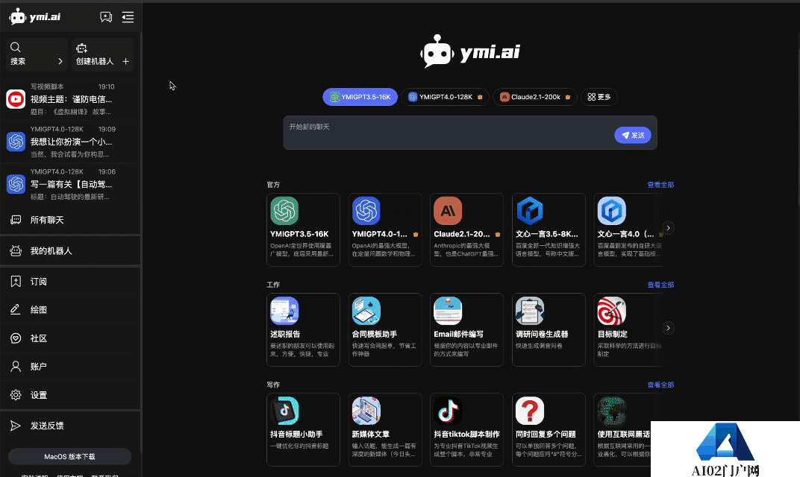Open chat '写一篇有关【自动驾...'
The image size is (800, 477).
(x=70, y=184)
